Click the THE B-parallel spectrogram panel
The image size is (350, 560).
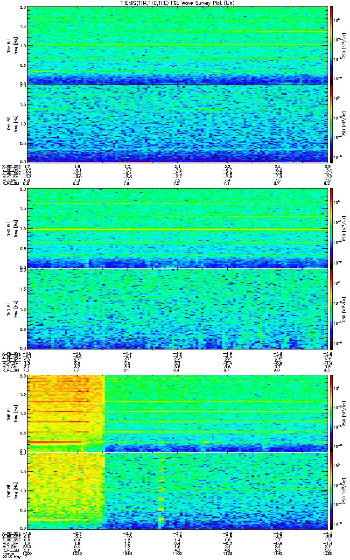point(177,490)
